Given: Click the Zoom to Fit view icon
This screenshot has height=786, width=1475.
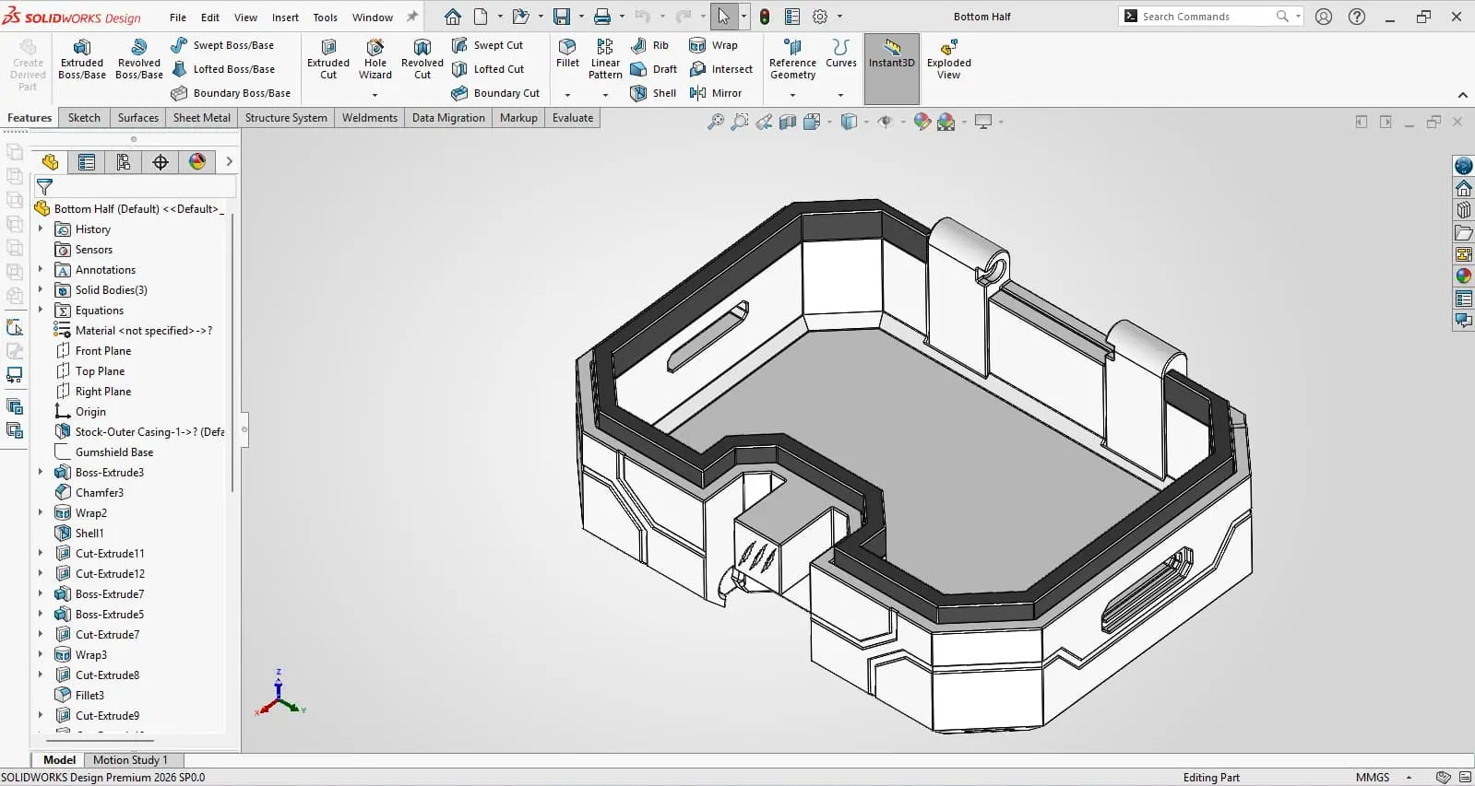Looking at the screenshot, I should 716,122.
